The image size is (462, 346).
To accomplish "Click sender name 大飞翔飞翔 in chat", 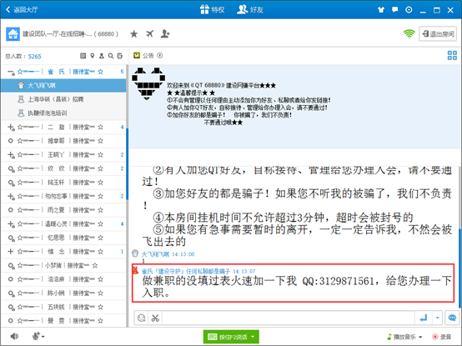I will 155,254.
